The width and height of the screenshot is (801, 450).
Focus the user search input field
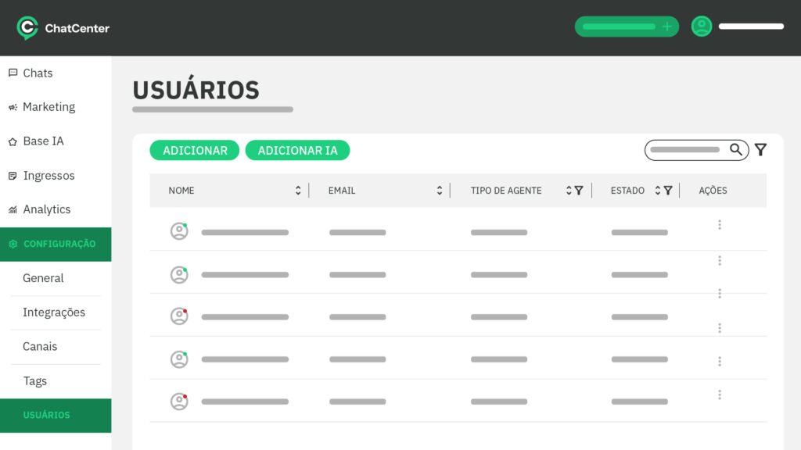pyautogui.click(x=685, y=150)
